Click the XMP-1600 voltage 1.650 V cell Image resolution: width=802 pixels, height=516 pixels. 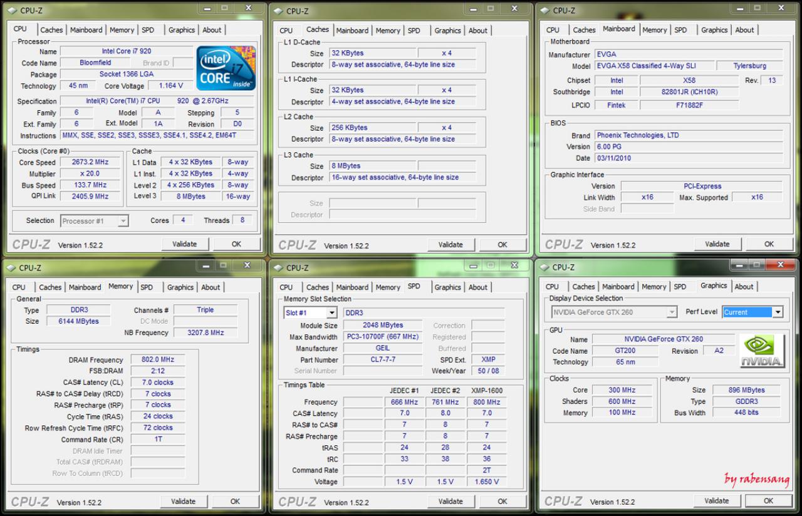[487, 482]
